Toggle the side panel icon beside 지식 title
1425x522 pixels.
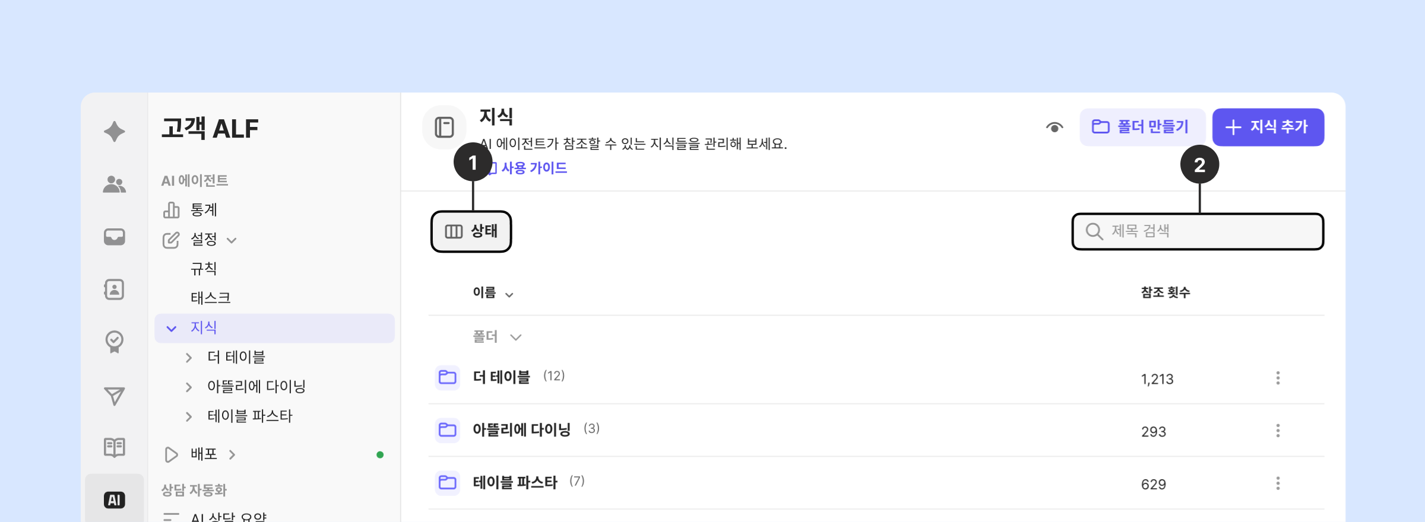[444, 127]
